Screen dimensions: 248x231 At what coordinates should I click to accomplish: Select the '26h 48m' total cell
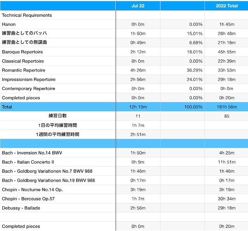click(227, 33)
